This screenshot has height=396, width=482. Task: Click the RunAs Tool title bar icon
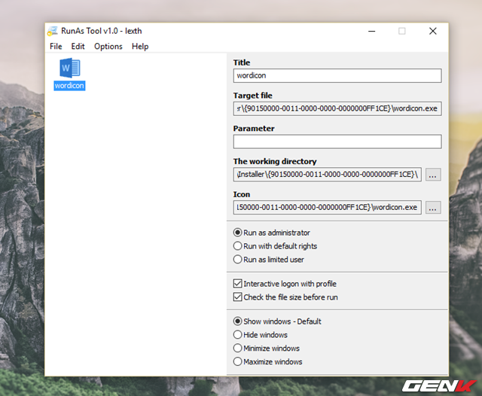[x=53, y=31]
